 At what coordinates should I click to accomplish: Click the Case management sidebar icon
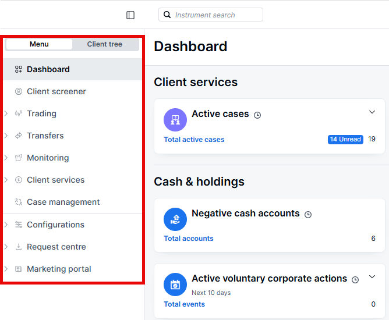(19, 202)
